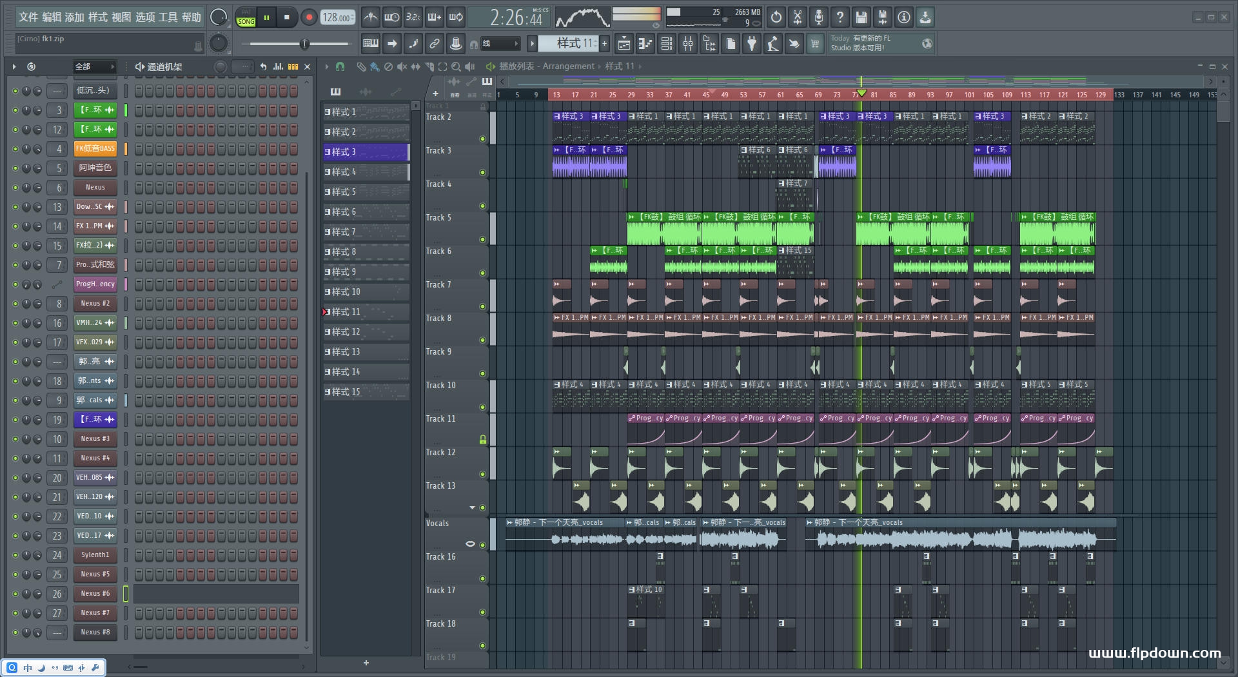Screen dimensions: 1238x677
Task: Open the 样式 11 pattern selector dropdown
Action: pyautogui.click(x=569, y=44)
